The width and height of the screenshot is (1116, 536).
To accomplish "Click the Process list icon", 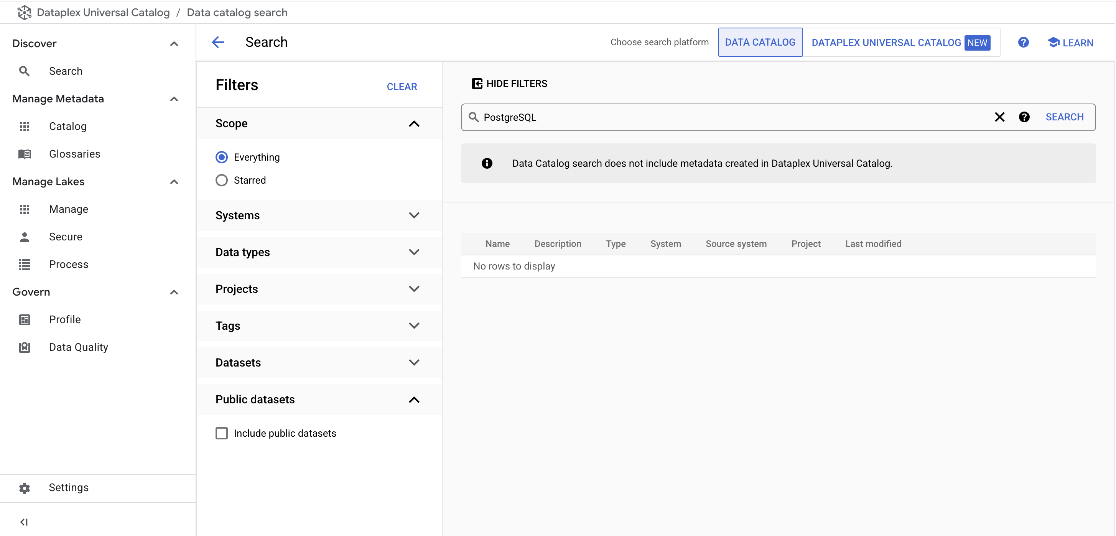I will tap(25, 265).
